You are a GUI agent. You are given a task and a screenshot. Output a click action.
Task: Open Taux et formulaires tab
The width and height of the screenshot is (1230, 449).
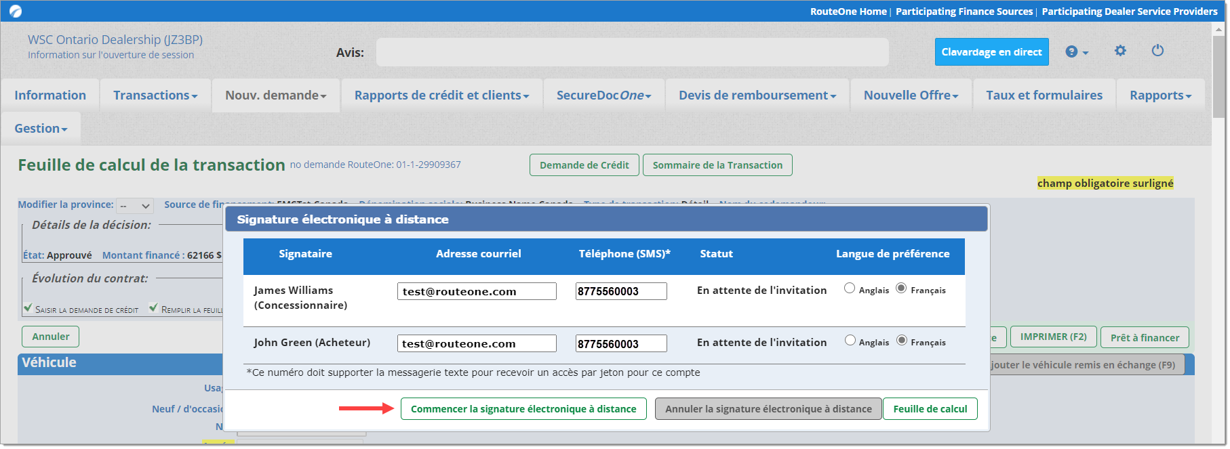coord(1044,95)
